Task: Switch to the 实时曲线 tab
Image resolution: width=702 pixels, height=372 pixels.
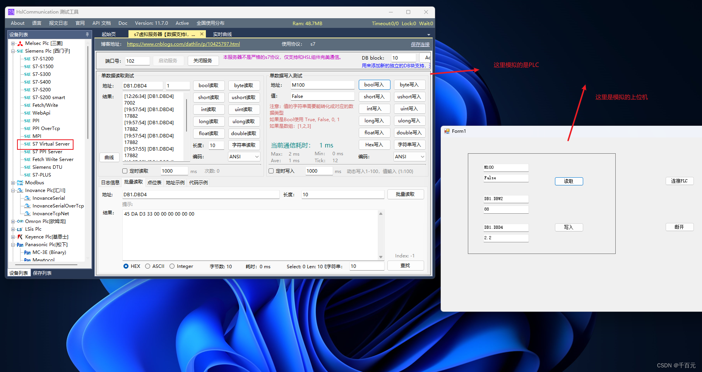Action: [x=223, y=34]
